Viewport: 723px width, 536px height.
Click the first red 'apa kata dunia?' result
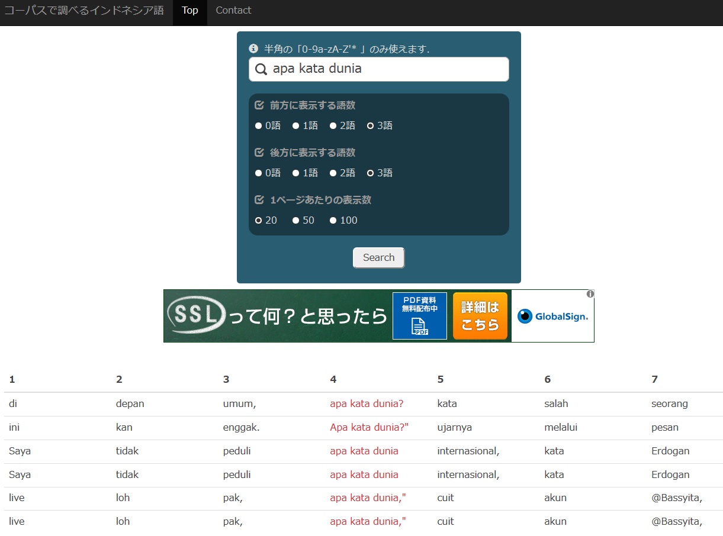point(367,403)
